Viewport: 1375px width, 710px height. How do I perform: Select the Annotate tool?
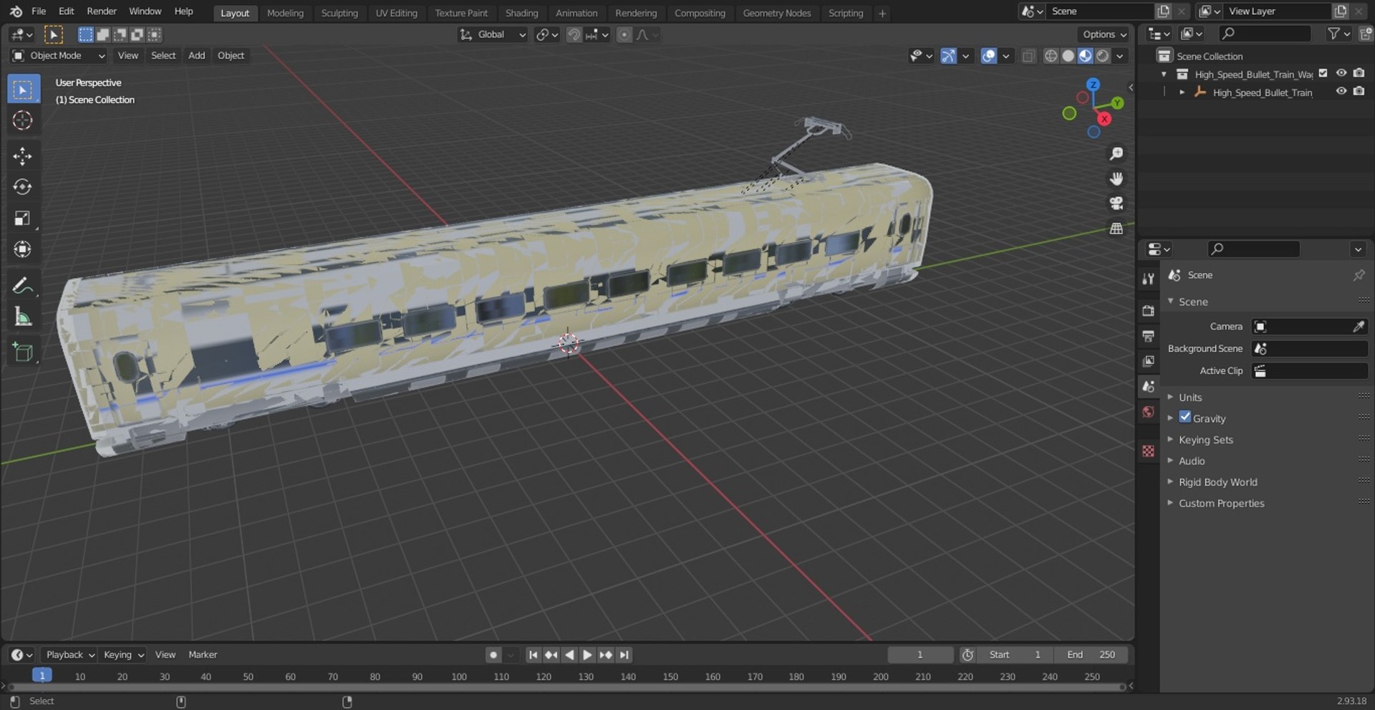pyautogui.click(x=23, y=286)
